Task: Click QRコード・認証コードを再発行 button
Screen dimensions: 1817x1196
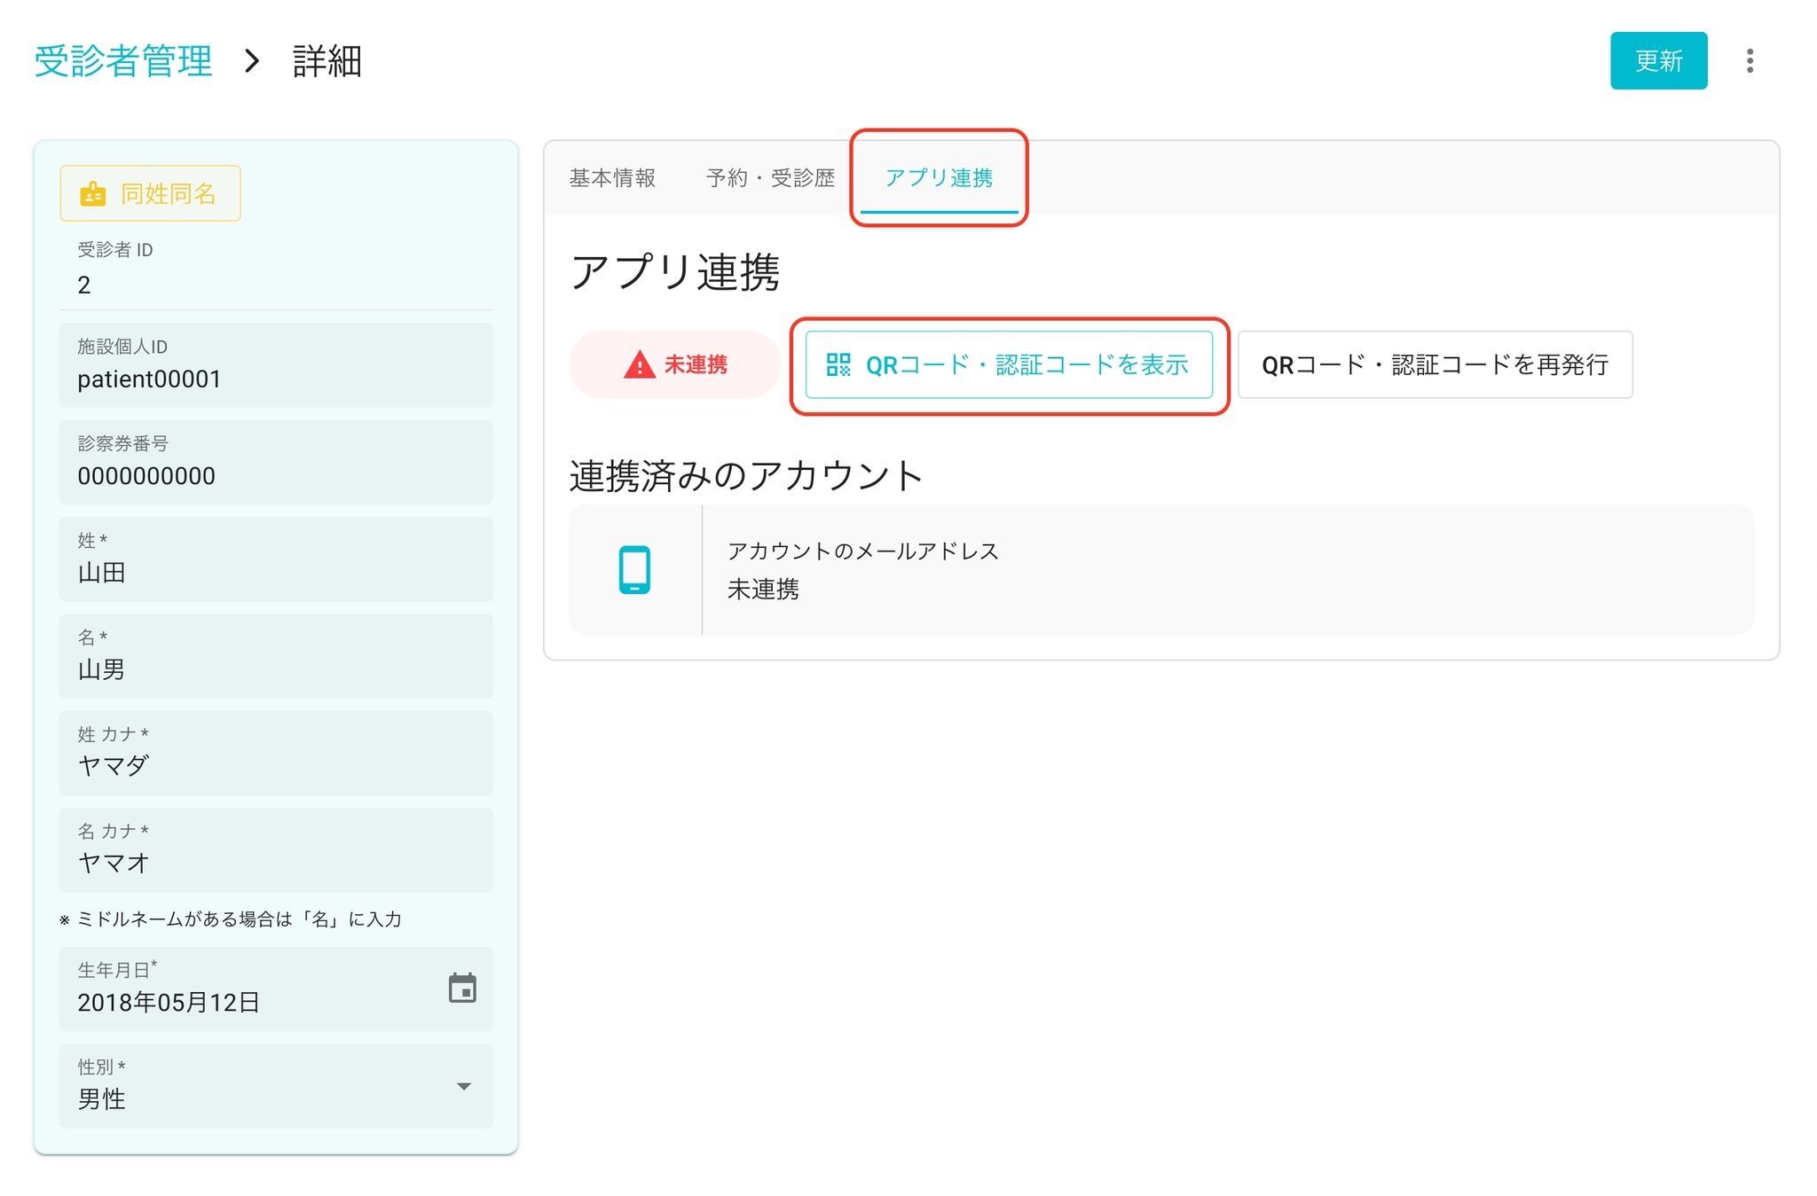Action: [x=1434, y=364]
